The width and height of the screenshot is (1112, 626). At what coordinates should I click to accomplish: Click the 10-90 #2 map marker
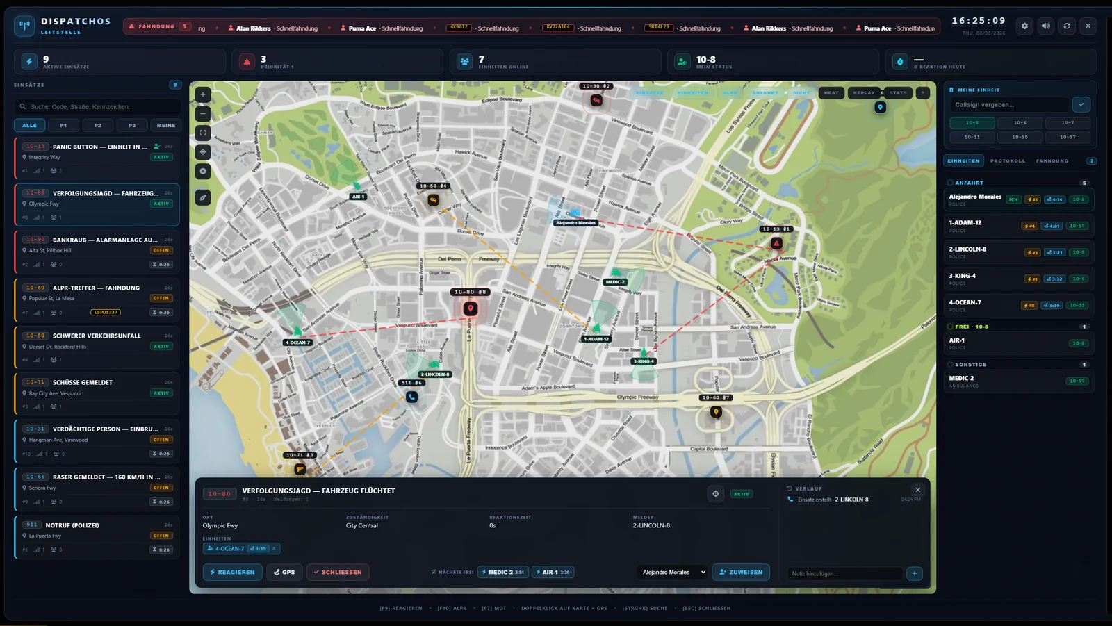coord(596,101)
